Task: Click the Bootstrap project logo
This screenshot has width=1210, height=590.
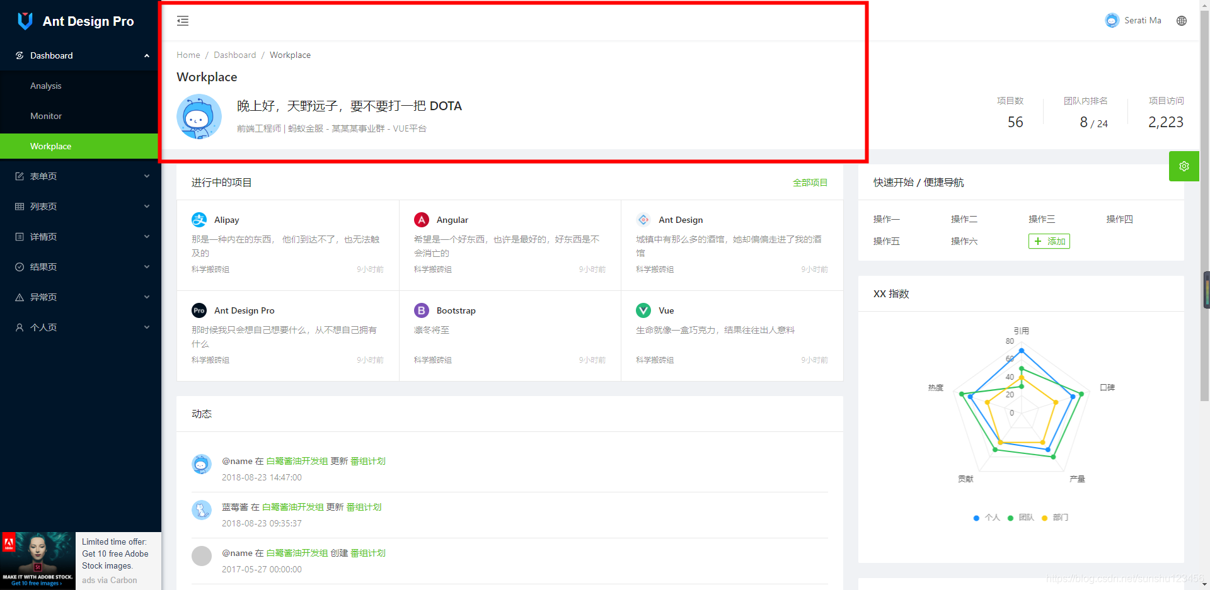Action: 422,310
